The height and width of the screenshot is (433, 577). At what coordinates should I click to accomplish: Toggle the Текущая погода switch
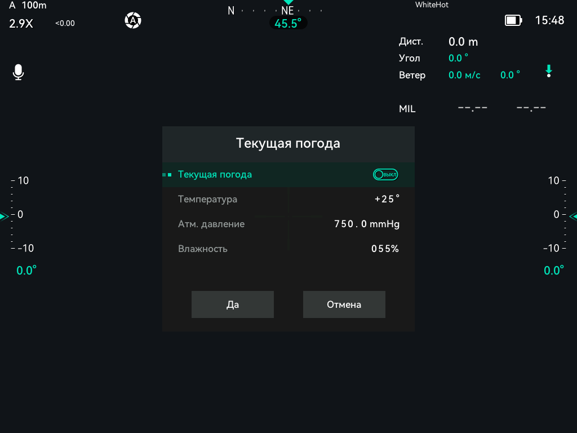[385, 175]
